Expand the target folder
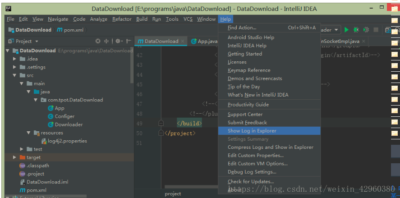The height and width of the screenshot is (198, 400). pos(15,157)
